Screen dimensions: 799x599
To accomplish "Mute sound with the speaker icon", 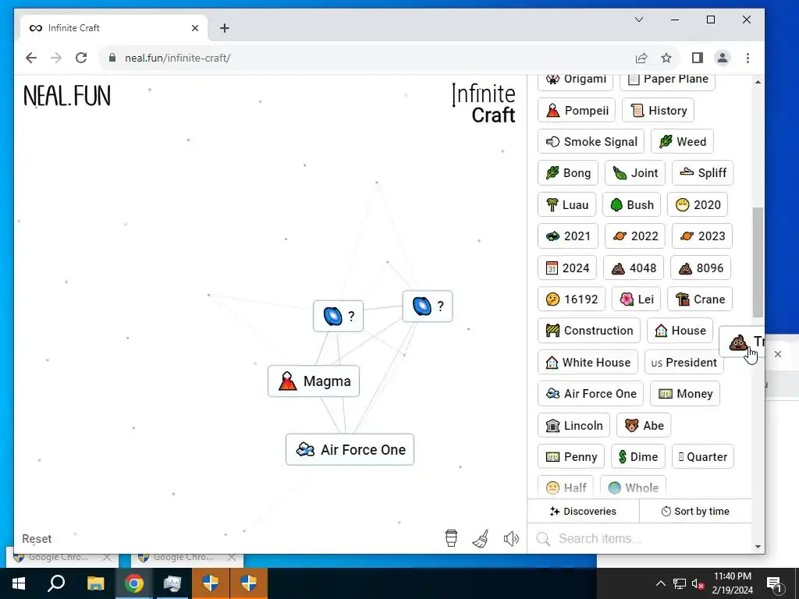I will [x=511, y=538].
